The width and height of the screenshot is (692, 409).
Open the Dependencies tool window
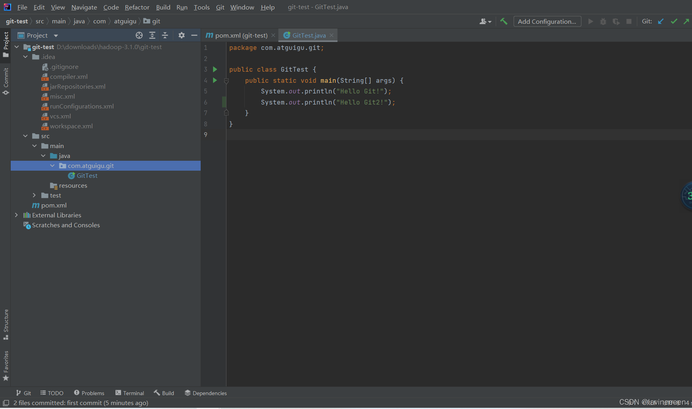point(206,393)
